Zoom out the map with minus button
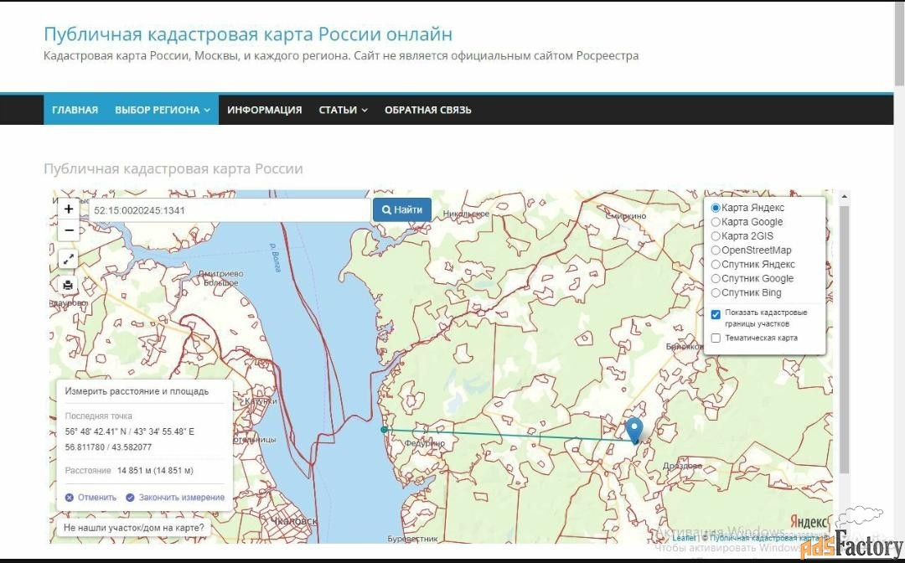 [69, 230]
